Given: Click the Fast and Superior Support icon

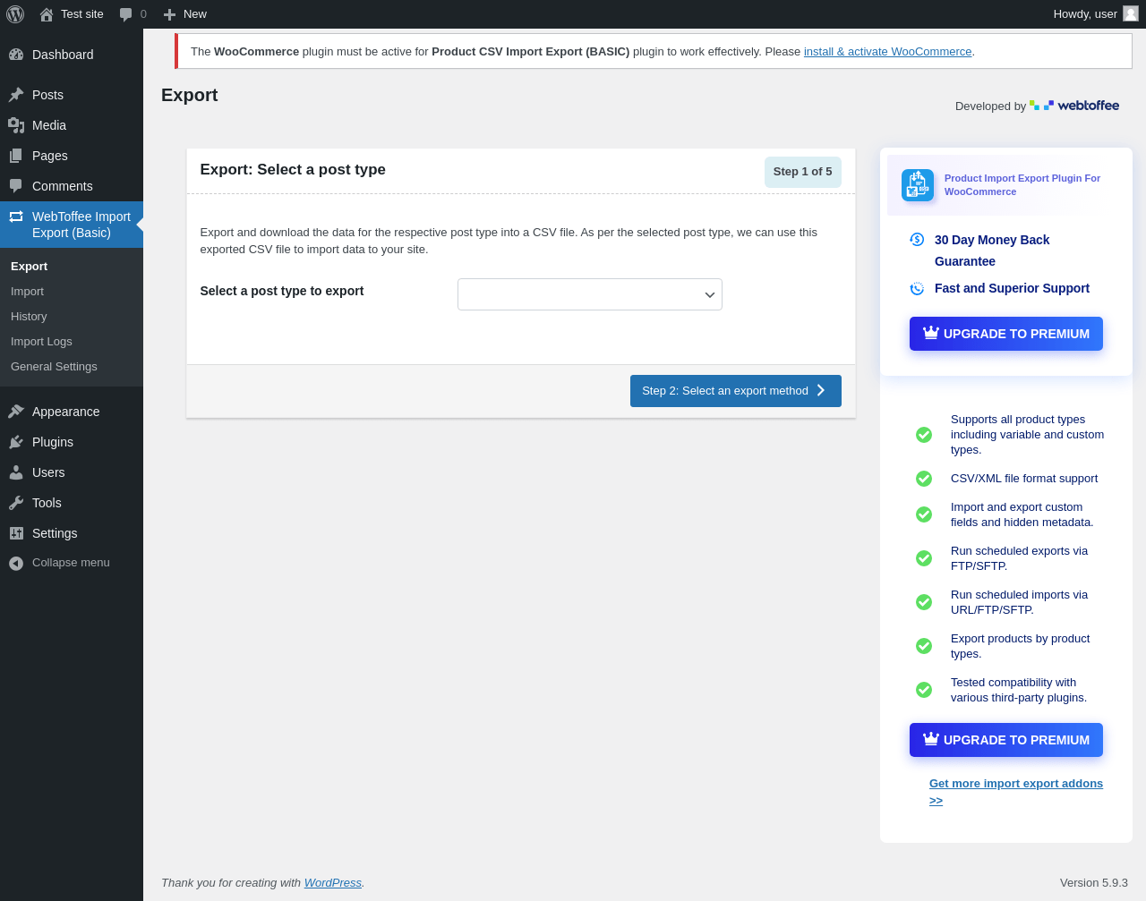Looking at the screenshot, I should pyautogui.click(x=917, y=288).
